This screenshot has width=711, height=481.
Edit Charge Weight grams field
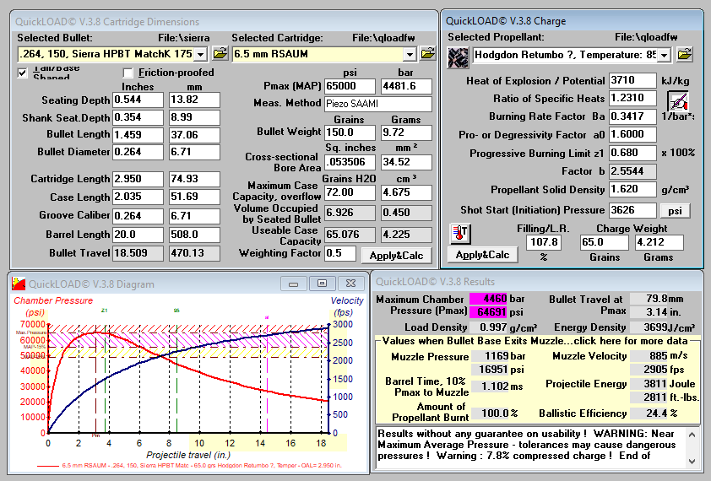[x=659, y=242]
